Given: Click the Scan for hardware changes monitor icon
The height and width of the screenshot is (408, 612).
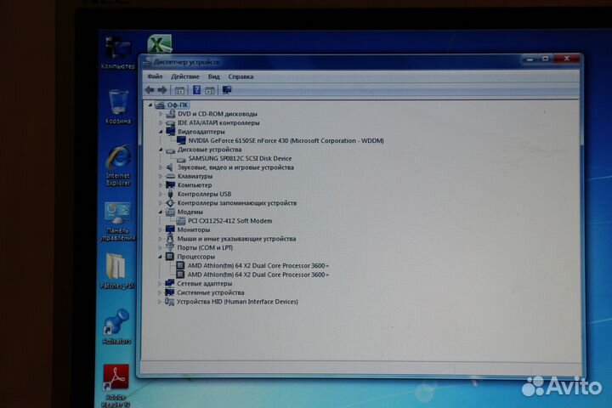Looking at the screenshot, I should (x=227, y=90).
